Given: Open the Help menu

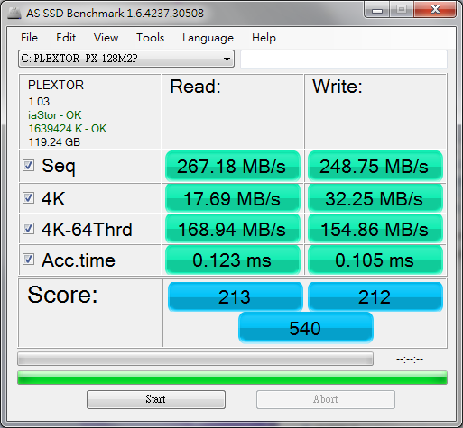Looking at the screenshot, I should point(264,38).
